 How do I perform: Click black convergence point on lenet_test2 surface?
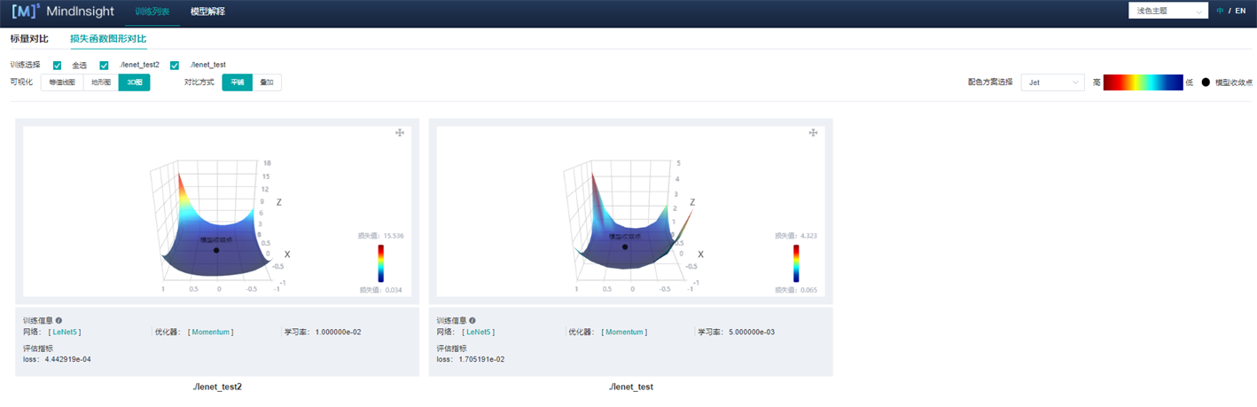[216, 250]
